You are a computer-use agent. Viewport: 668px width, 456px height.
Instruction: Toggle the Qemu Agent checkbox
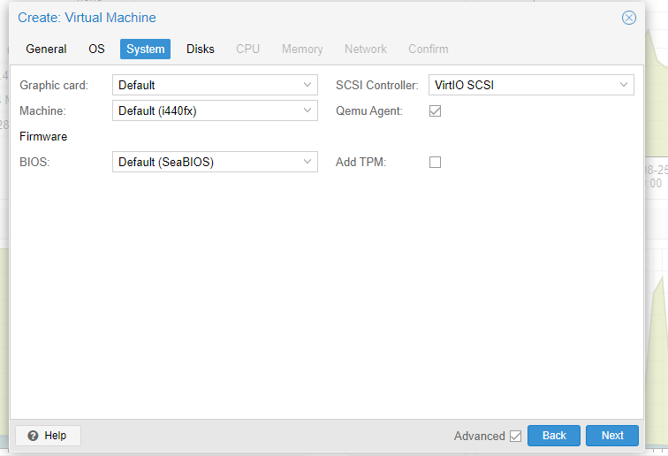[435, 111]
